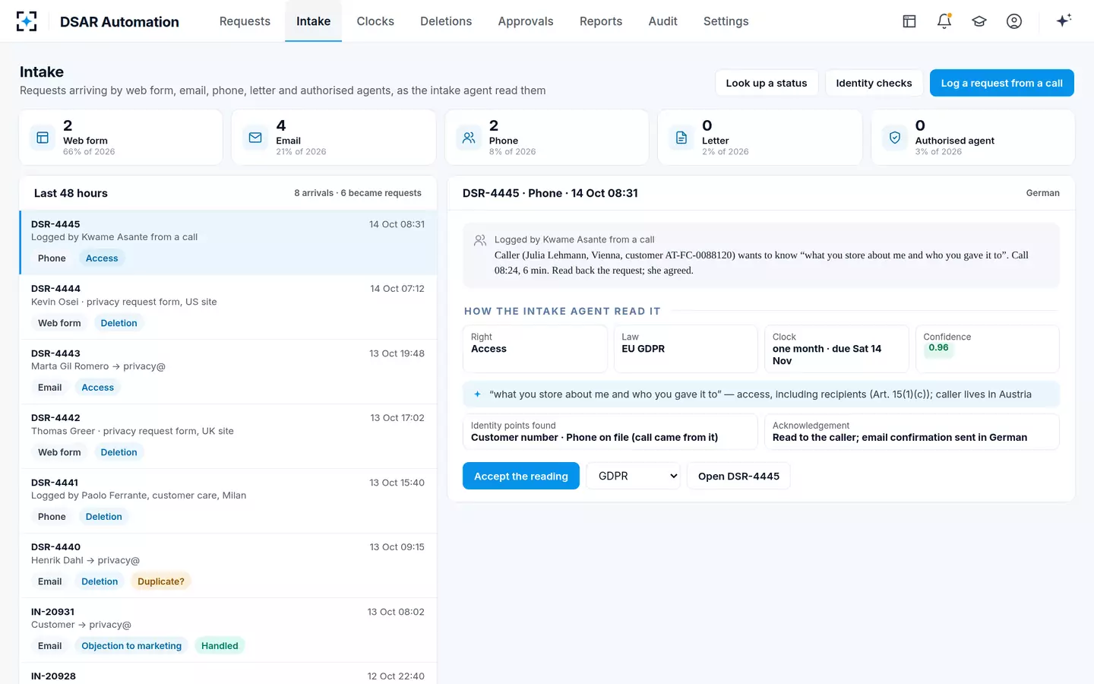Go to the Requests tab
Viewport: 1094px width, 684px height.
coord(245,21)
